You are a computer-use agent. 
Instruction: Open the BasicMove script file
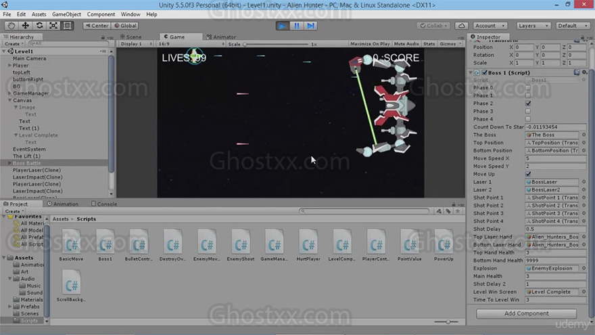(71, 245)
